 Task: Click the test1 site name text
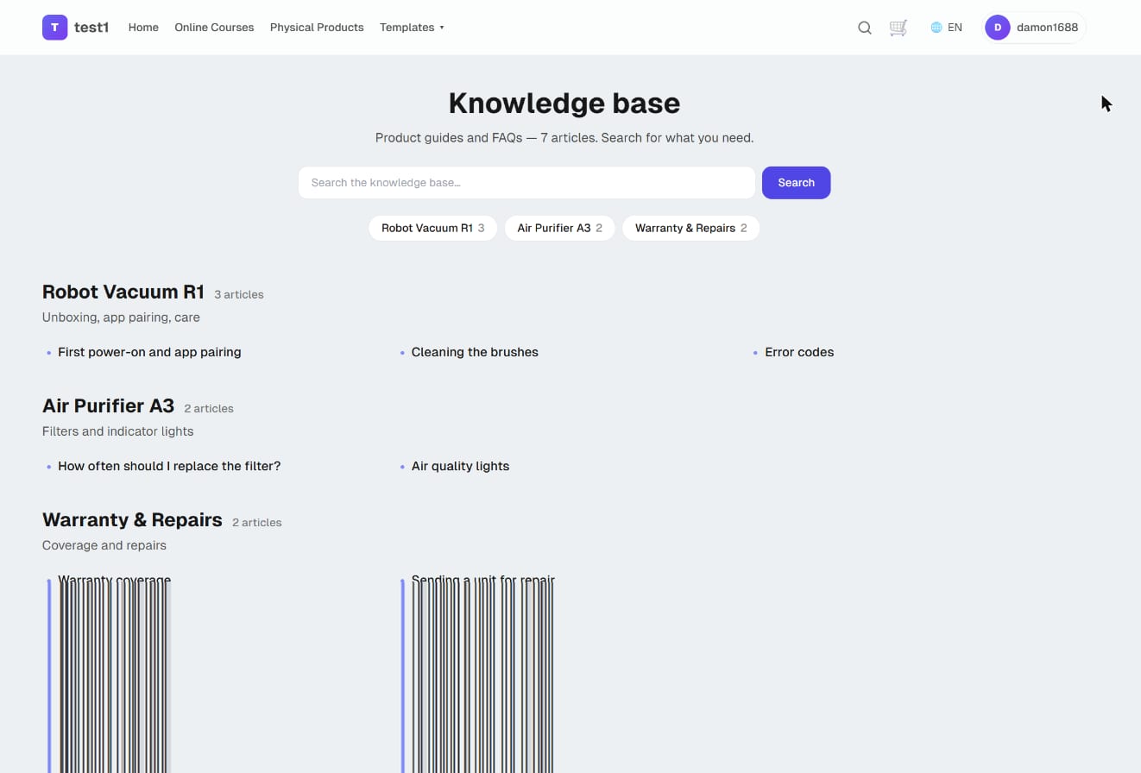pos(91,28)
